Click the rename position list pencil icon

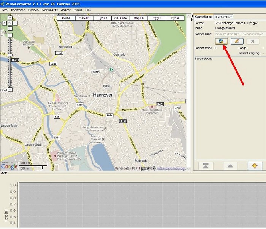(x=237, y=41)
